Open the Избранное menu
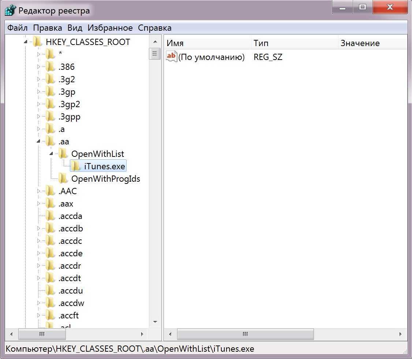This screenshot has width=412, height=359. tap(110, 28)
